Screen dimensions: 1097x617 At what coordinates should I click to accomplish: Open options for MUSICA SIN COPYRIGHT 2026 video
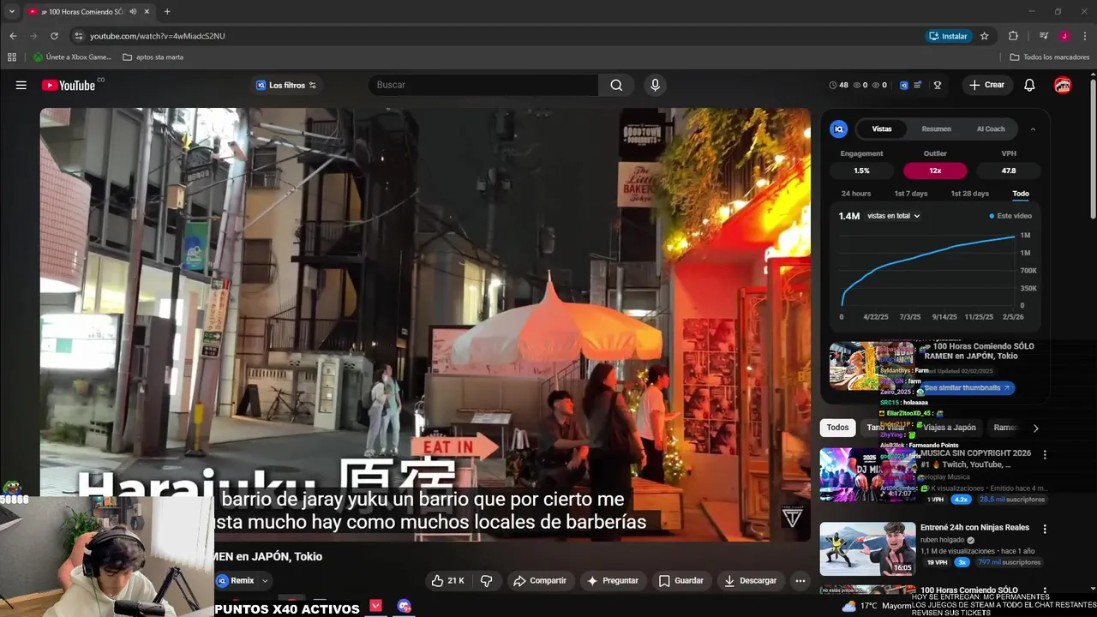pos(1044,454)
